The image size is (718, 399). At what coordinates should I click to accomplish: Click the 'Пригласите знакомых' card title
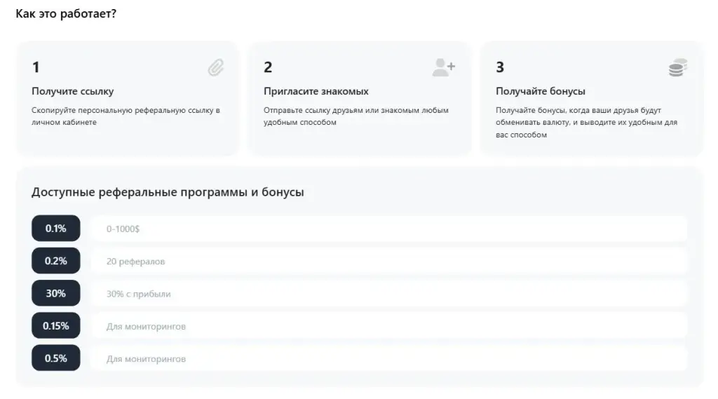click(x=316, y=91)
